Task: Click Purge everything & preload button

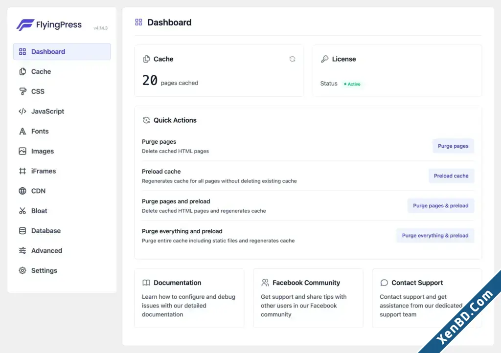Action: click(435, 236)
